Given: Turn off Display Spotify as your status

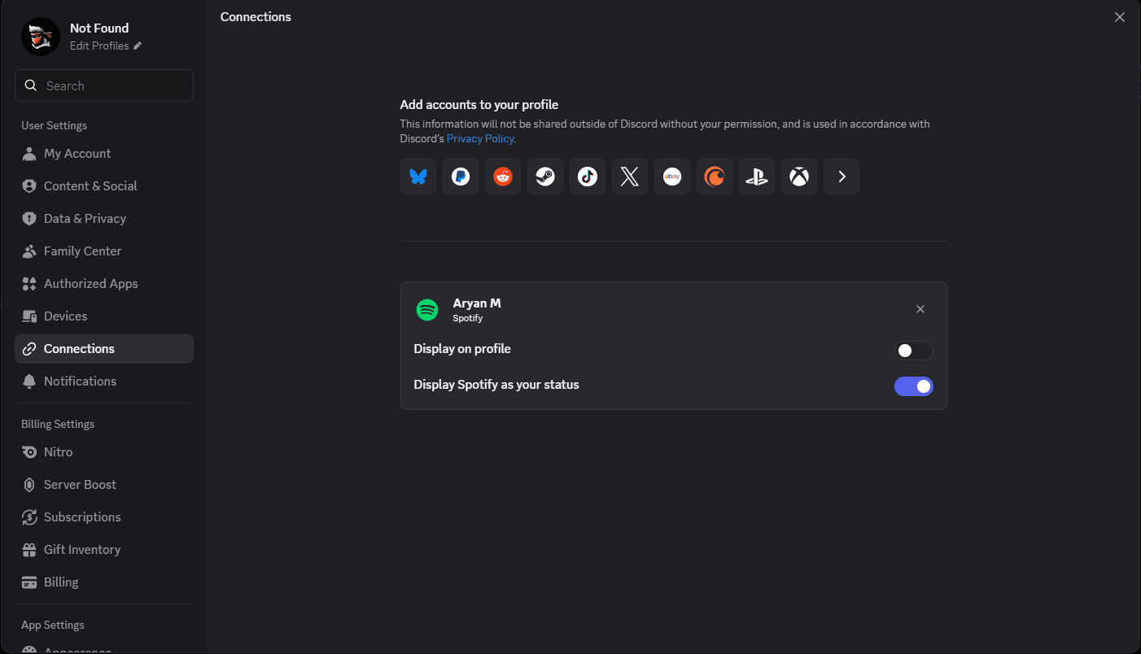Looking at the screenshot, I should (913, 386).
